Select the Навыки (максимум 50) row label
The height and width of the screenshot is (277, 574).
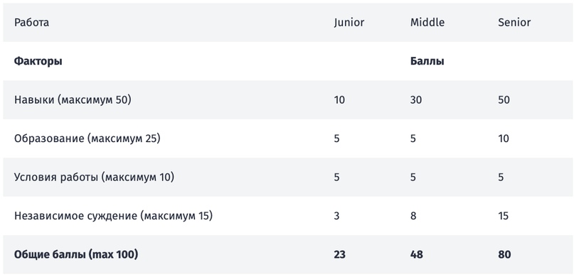[73, 100]
